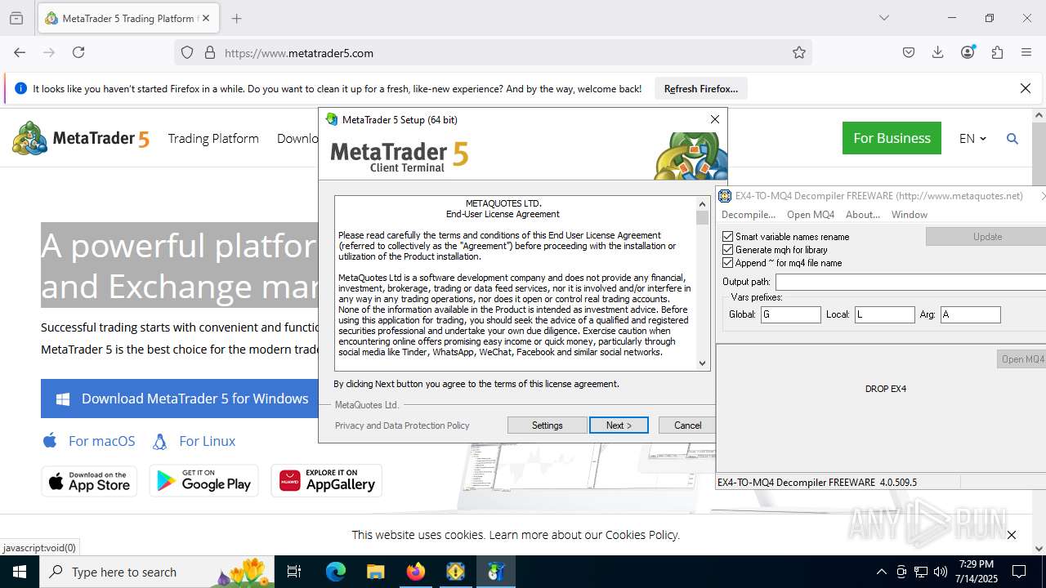The height and width of the screenshot is (588, 1046).
Task: Open Firefox account profile icon
Action: 968,52
